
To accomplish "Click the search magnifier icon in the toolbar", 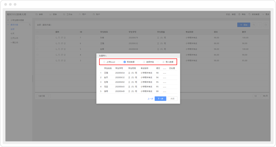I will point(254,25).
